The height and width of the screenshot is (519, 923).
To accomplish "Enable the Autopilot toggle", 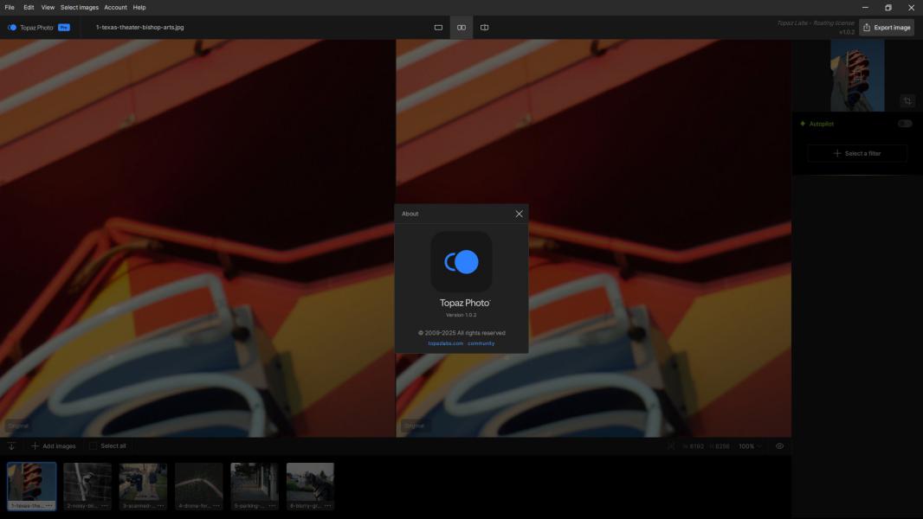I will pyautogui.click(x=904, y=124).
